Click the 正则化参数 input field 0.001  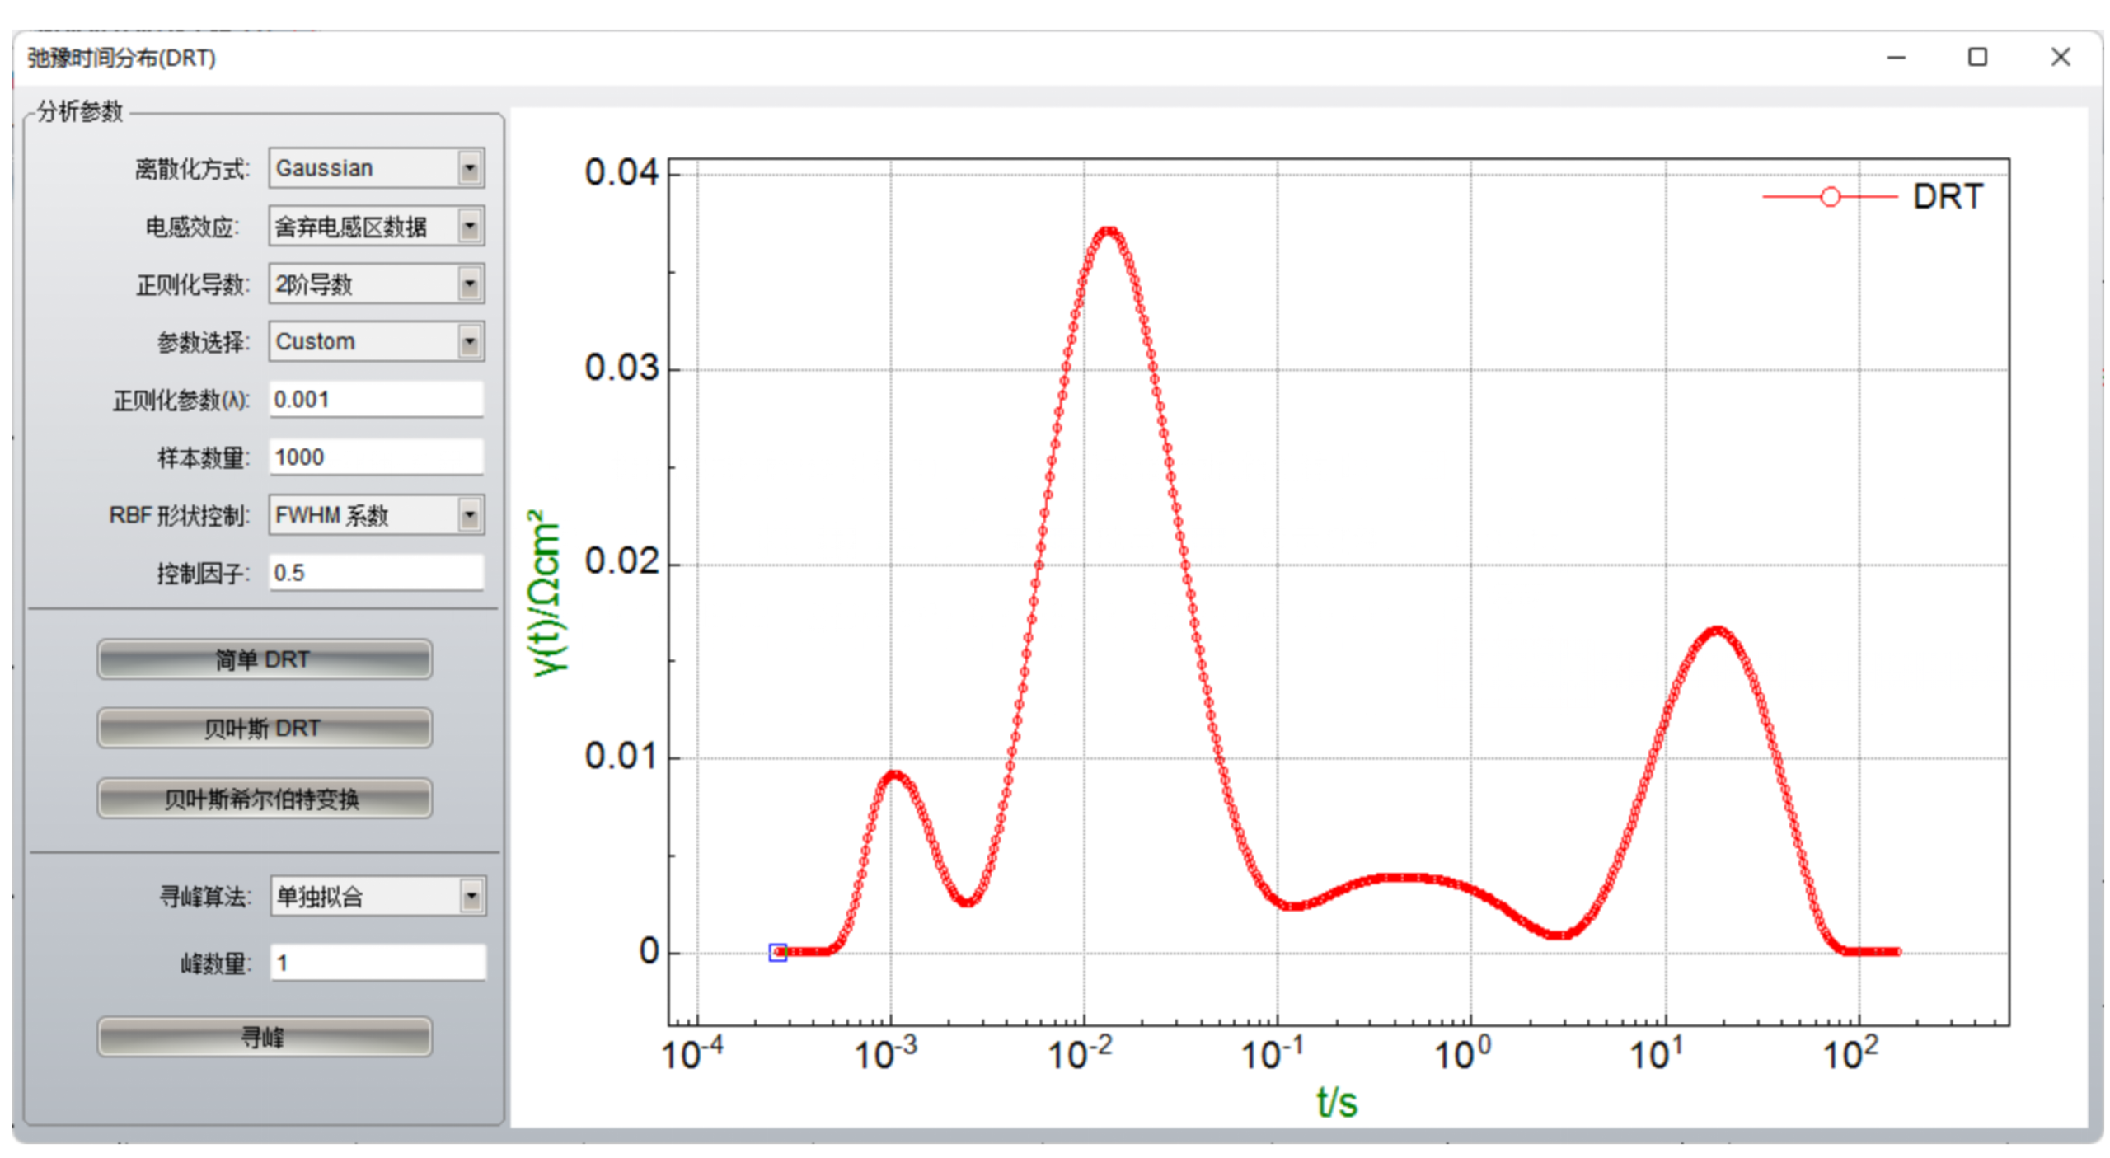click(x=376, y=400)
